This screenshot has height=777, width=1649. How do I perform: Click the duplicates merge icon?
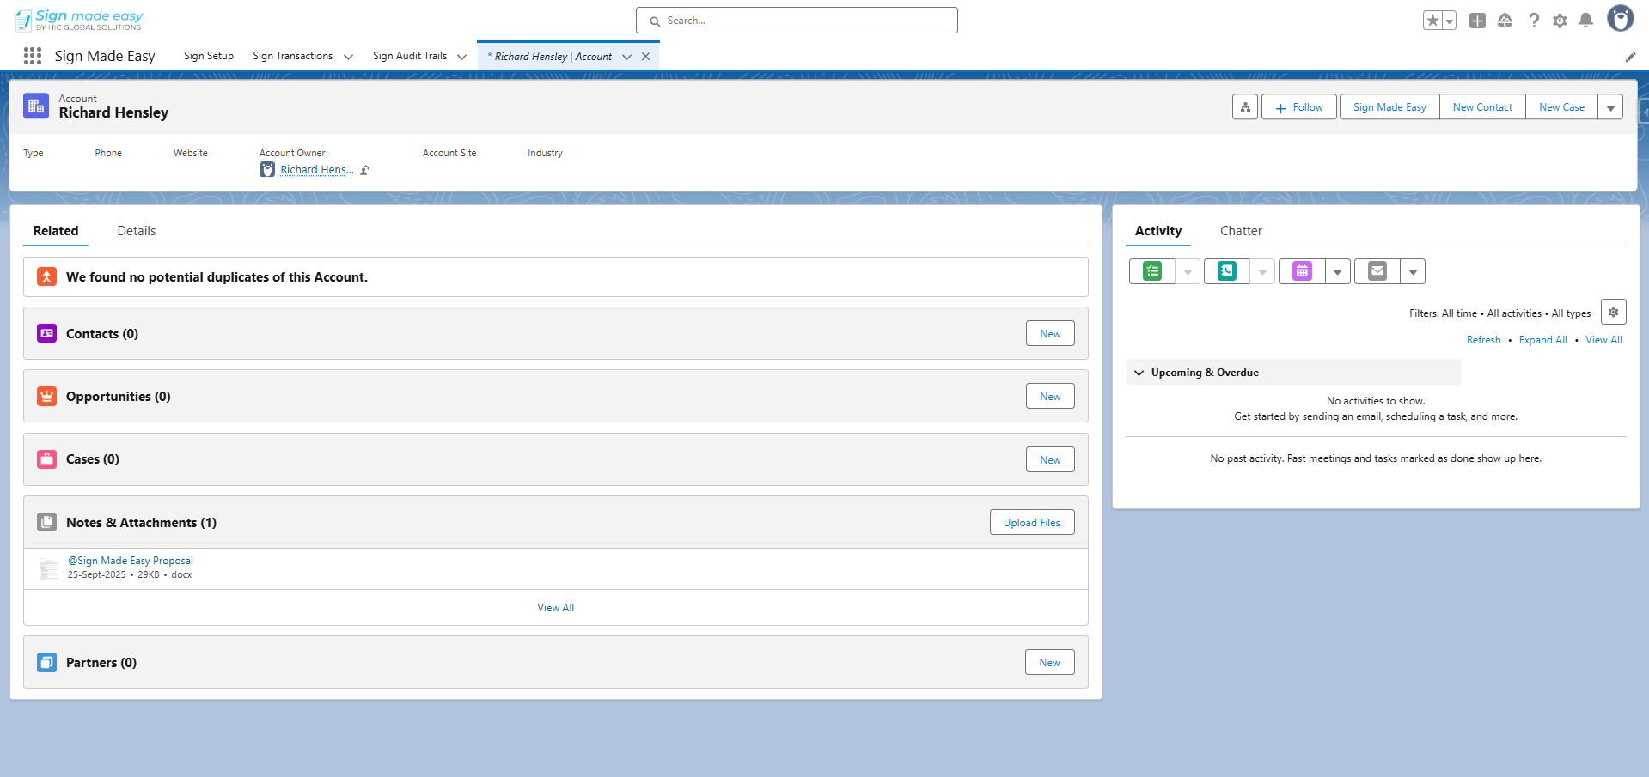[x=46, y=276]
